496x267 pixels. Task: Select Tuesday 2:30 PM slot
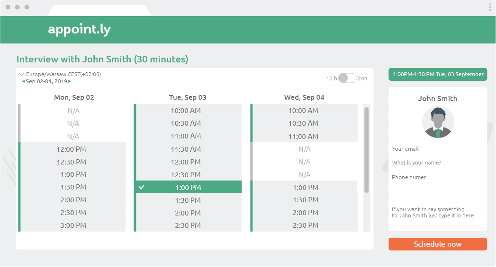[x=188, y=226]
